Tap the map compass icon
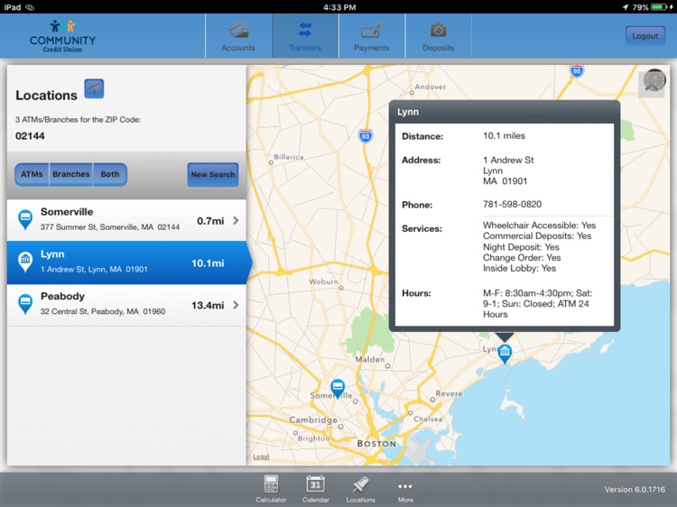 (654, 80)
